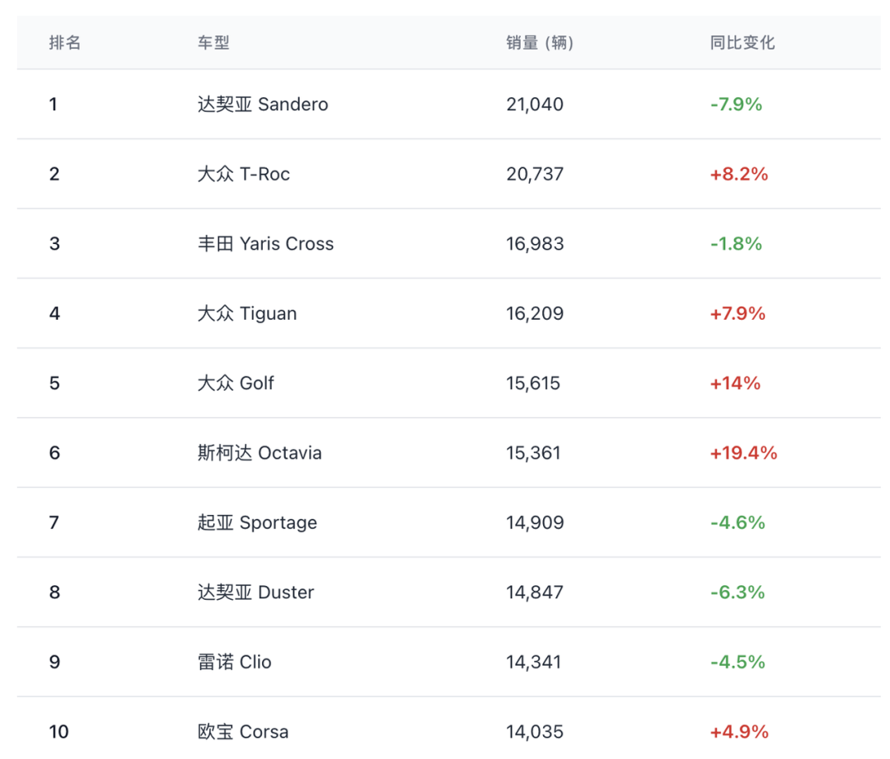Select the 达契亚 Sandero model name
890x759 pixels.
tap(263, 105)
